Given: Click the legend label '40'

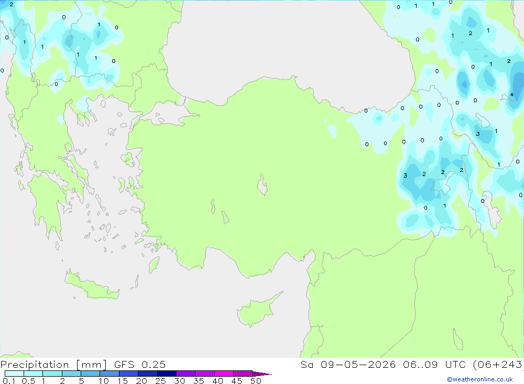Looking at the screenshot, I should tap(218, 381).
